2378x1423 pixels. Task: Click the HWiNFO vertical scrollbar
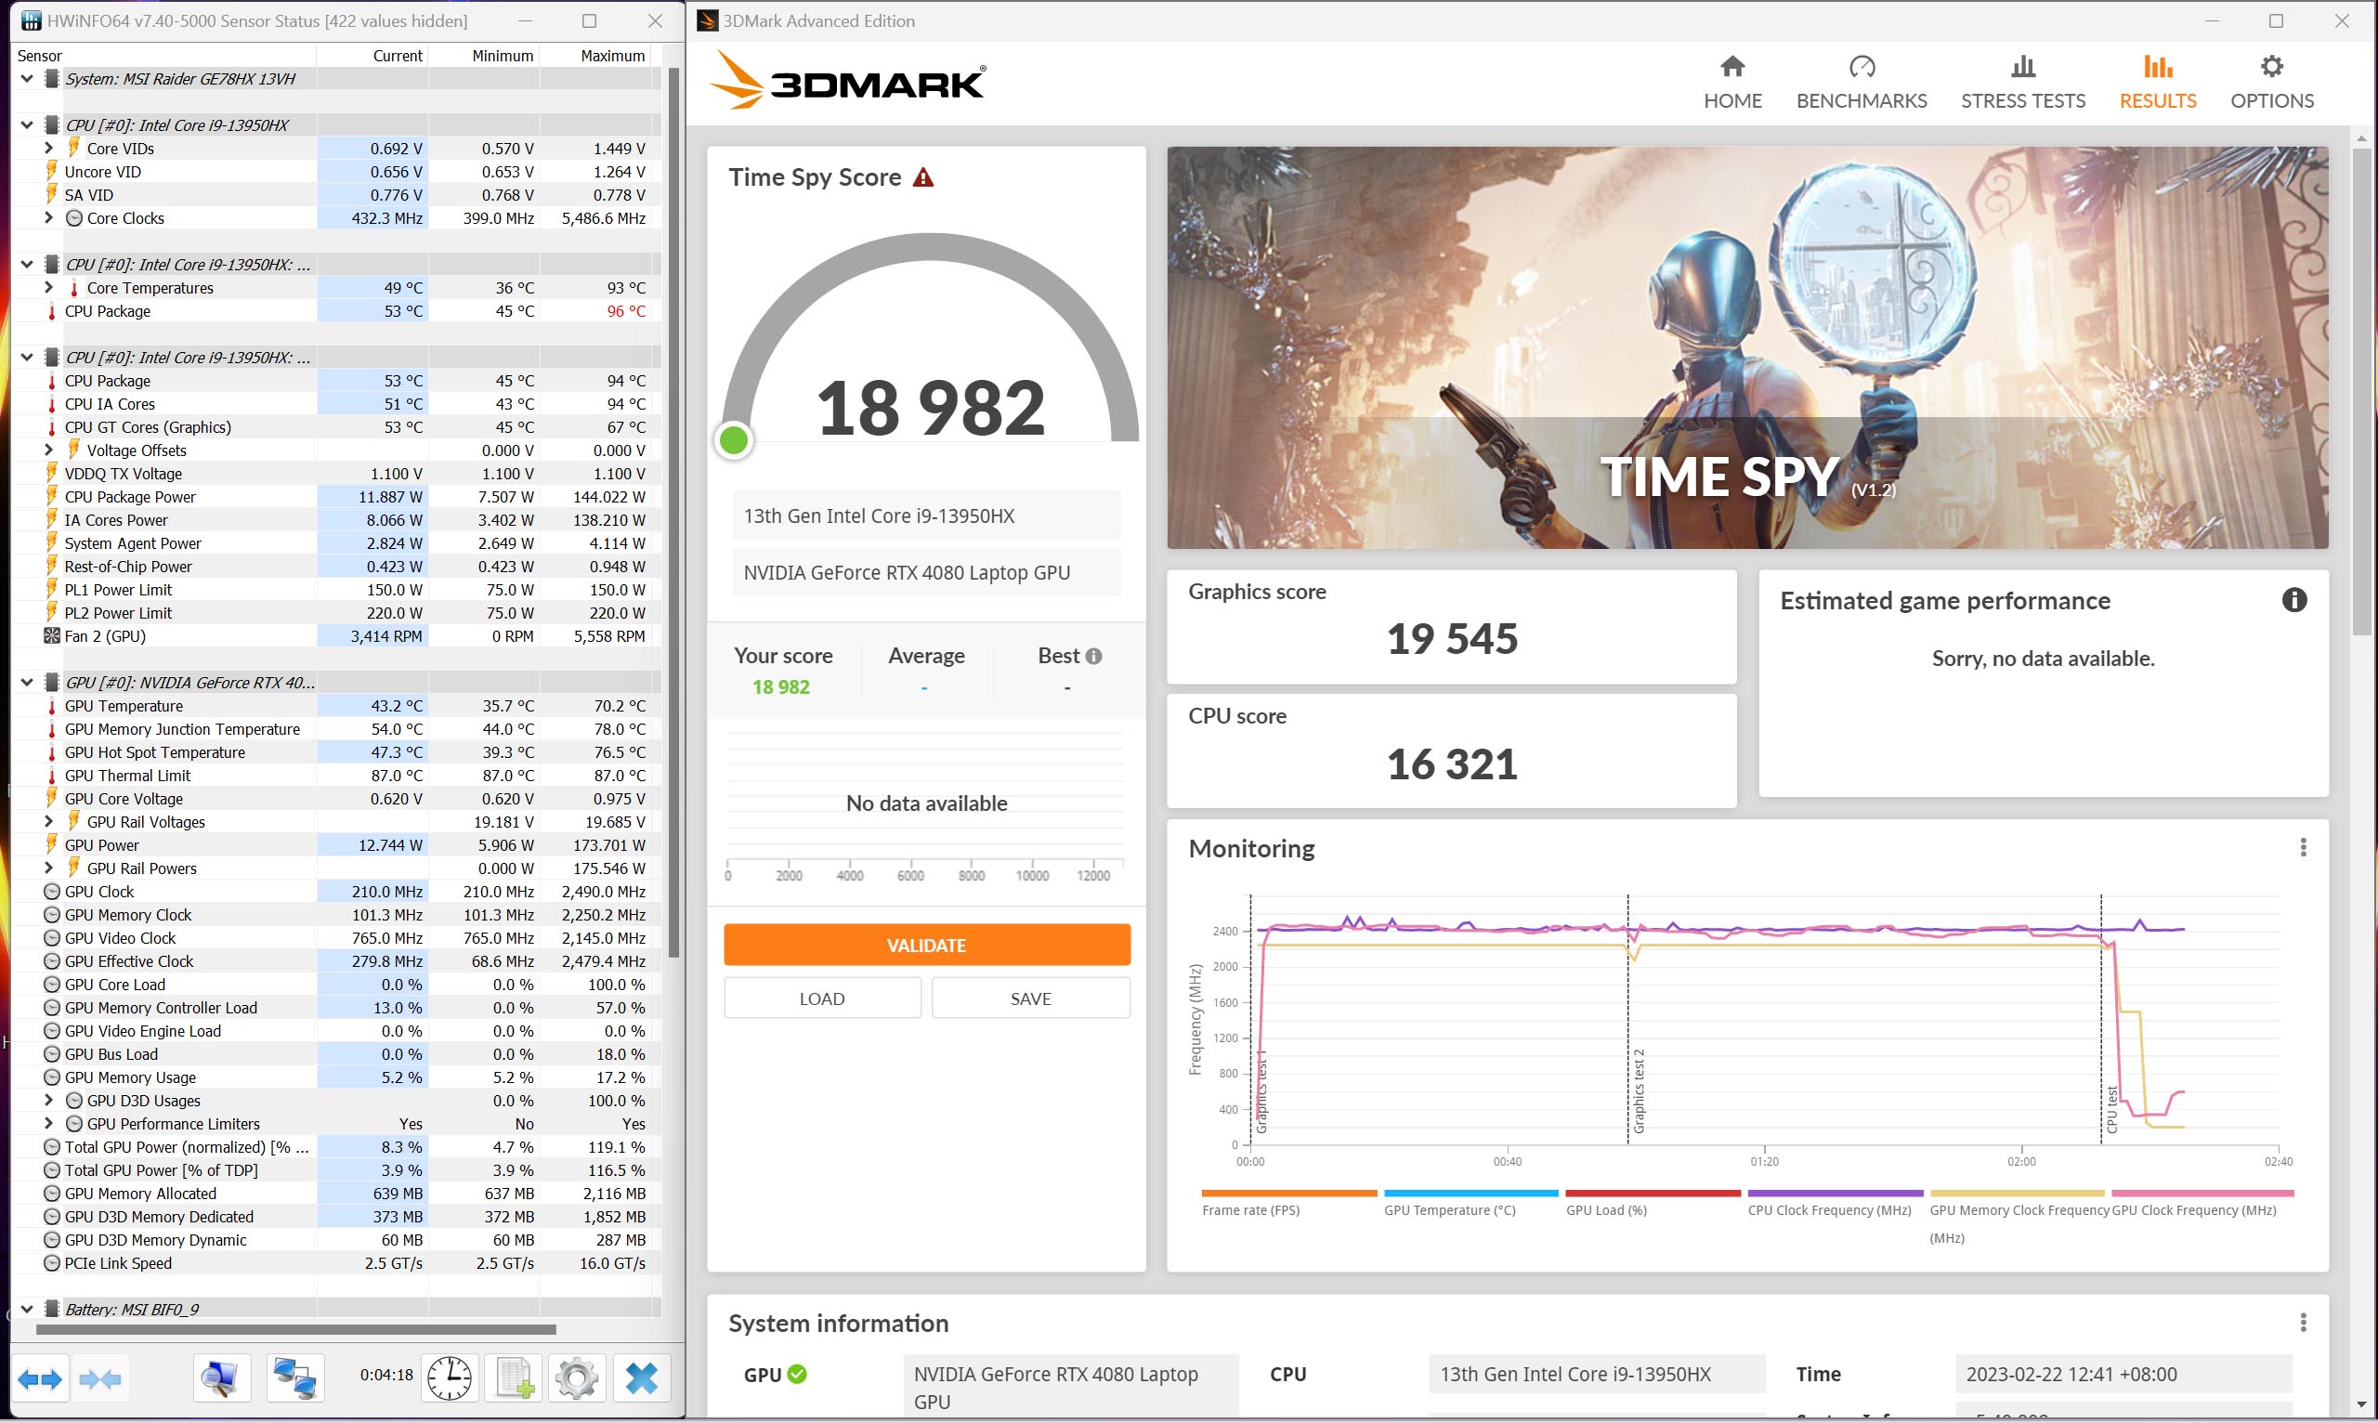click(x=673, y=513)
